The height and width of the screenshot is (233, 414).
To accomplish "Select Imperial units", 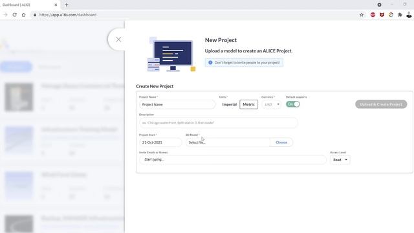I will [229, 104].
